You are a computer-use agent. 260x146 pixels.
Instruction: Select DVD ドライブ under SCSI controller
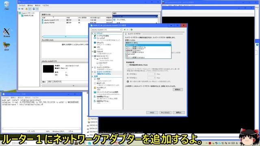(x=103, y=63)
